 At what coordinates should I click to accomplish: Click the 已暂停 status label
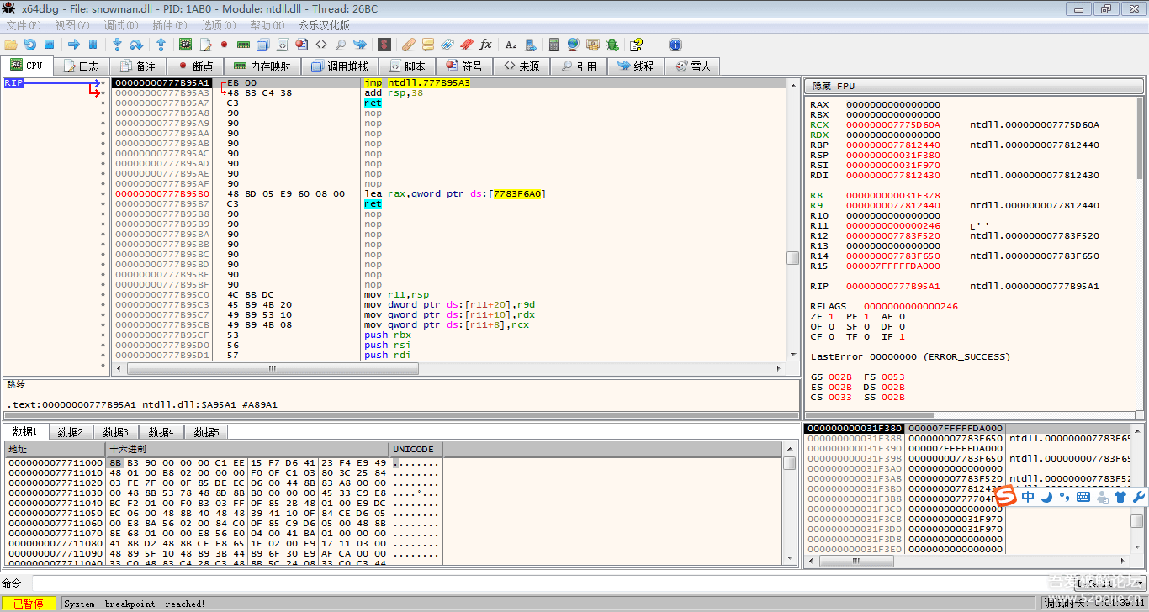(29, 604)
